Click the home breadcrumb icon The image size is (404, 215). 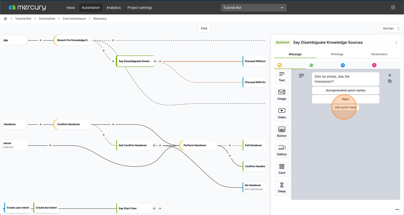5,18
